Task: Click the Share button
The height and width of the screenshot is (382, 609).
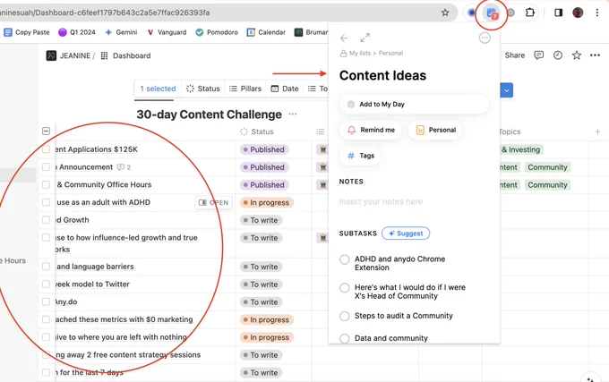Action: (515, 55)
